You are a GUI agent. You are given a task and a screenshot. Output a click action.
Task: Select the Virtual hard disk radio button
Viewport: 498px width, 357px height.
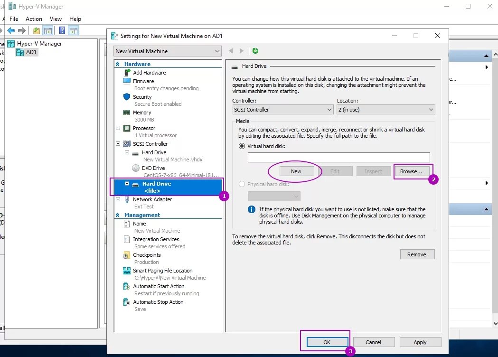pyautogui.click(x=242, y=146)
